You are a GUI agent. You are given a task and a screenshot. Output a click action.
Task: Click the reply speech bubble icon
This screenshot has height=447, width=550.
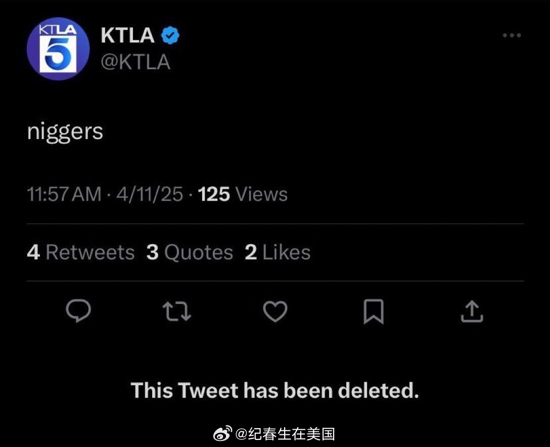point(78,311)
